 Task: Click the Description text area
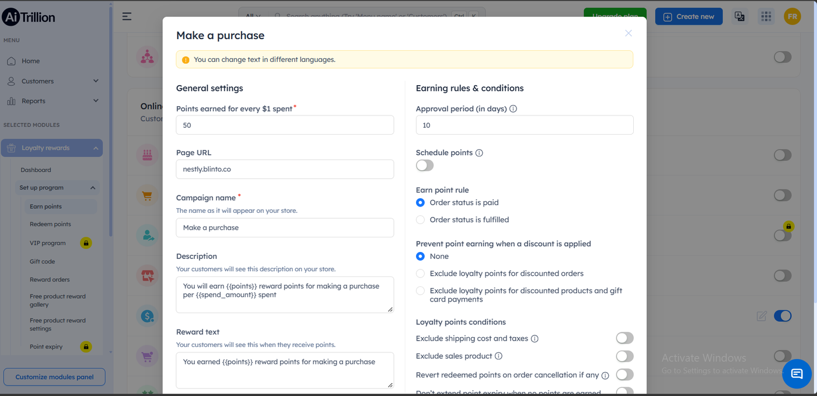285,295
